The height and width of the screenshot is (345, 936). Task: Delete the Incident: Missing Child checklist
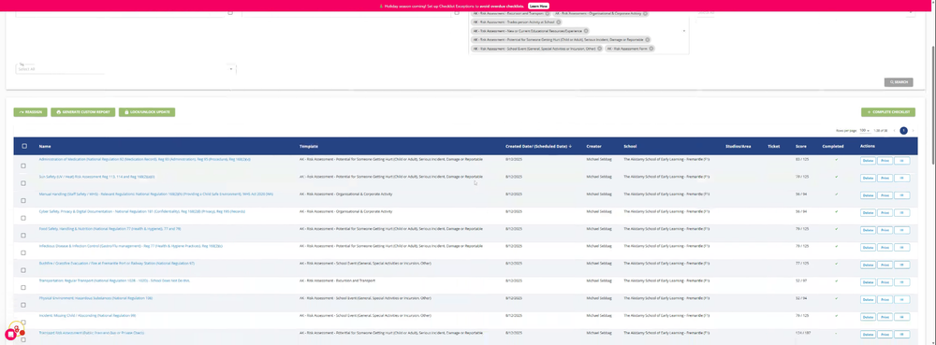[868, 317]
